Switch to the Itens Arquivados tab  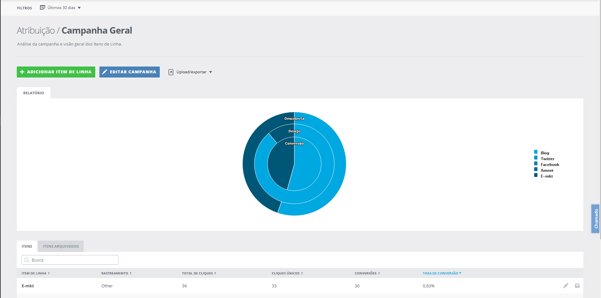61,246
